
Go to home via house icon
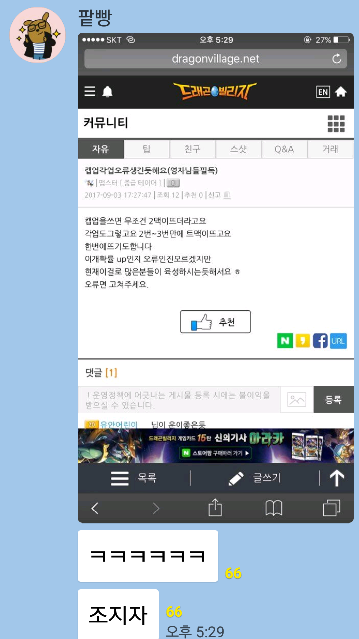(341, 92)
